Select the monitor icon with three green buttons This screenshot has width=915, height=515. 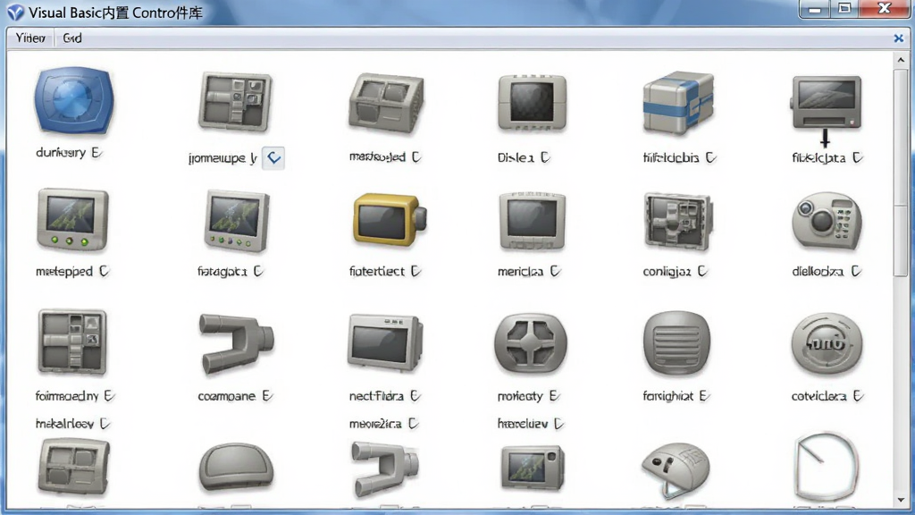73,219
